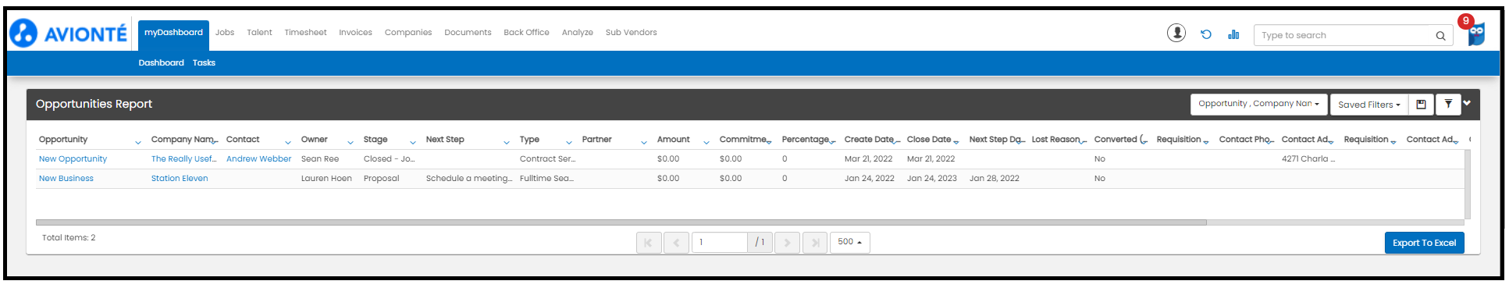Click the 'Total Items: 2' label
1509x288 pixels.
point(69,238)
